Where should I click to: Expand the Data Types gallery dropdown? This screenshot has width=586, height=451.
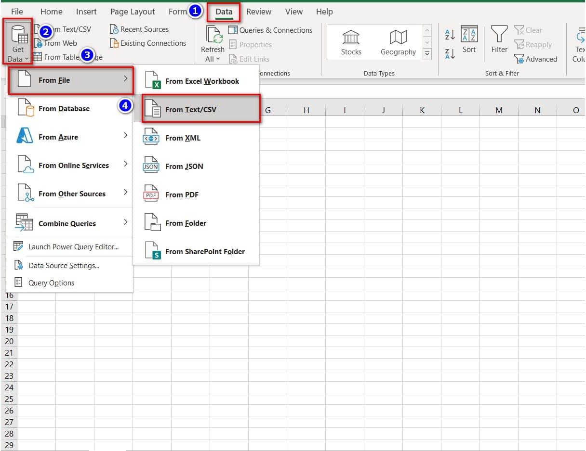coord(427,55)
